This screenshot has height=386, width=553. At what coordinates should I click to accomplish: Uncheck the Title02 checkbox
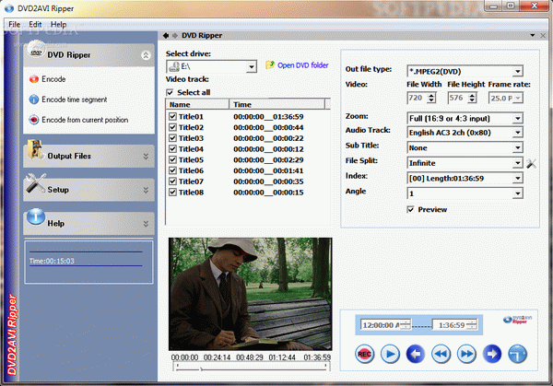coord(172,127)
